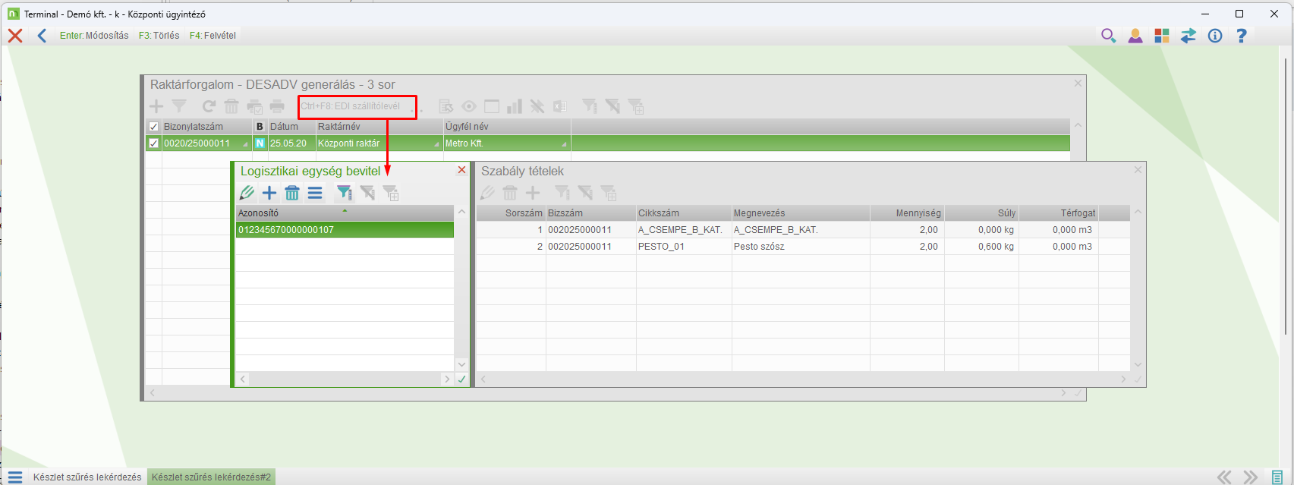This screenshot has width=1294, height=485.
Task: Click Ctrl+F8: EDI szállítólevél button
Action: point(357,106)
